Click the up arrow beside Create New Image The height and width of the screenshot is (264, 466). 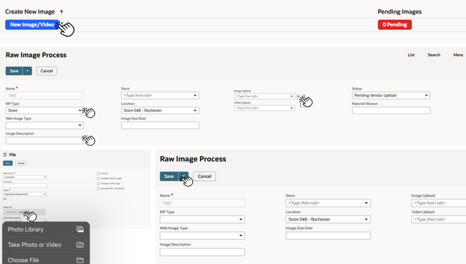(x=61, y=12)
